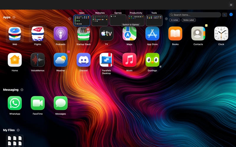This screenshot has width=236, height=147.
Task: Click the small badge beside Duolingo
Action: pyautogui.click(x=160, y=67)
